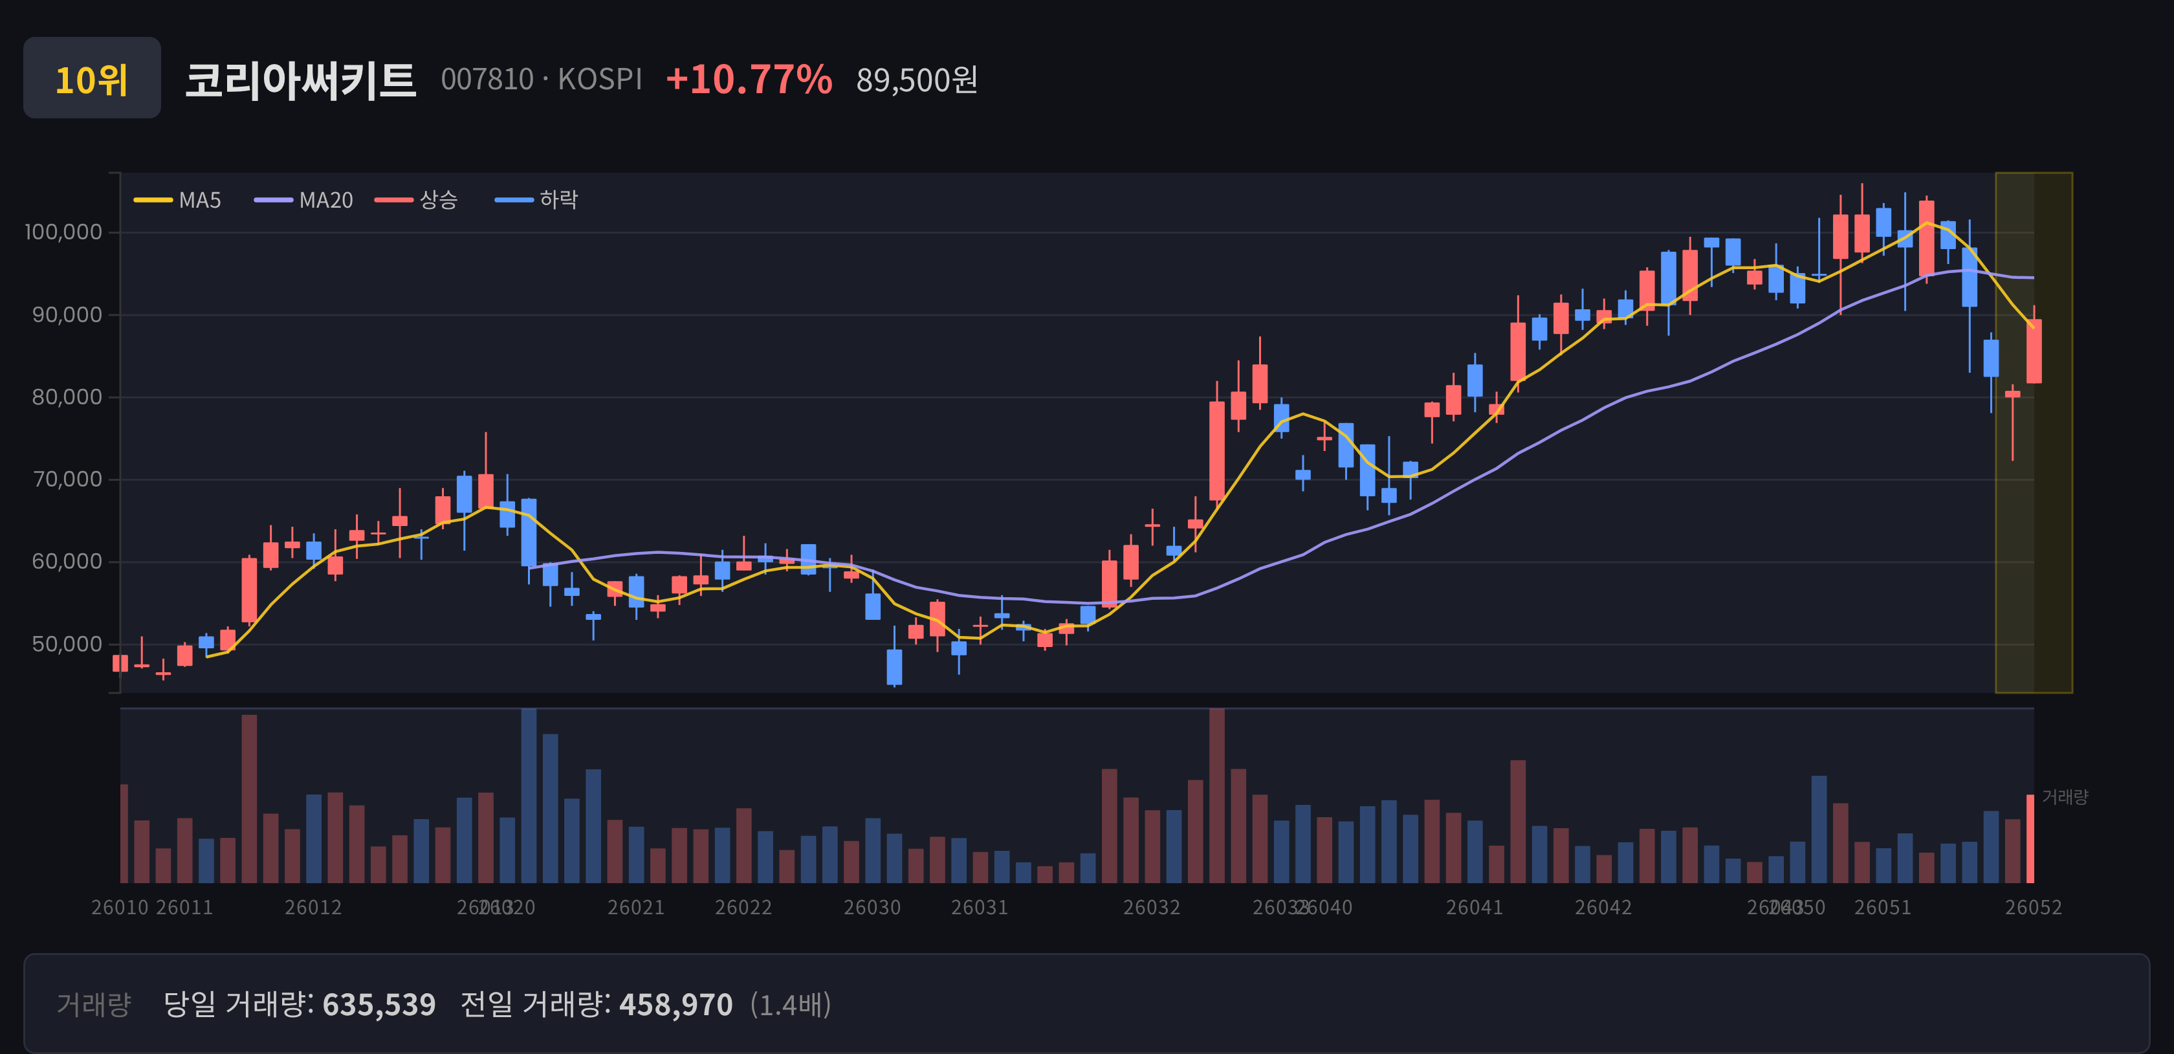Click the 70,000 y-axis label
Screen dimensions: 2174x1054
67,479
